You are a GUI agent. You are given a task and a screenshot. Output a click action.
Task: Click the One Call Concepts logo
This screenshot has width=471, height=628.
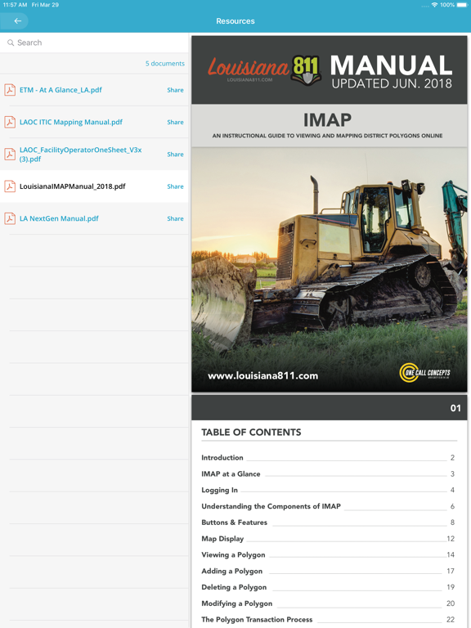pos(425,373)
